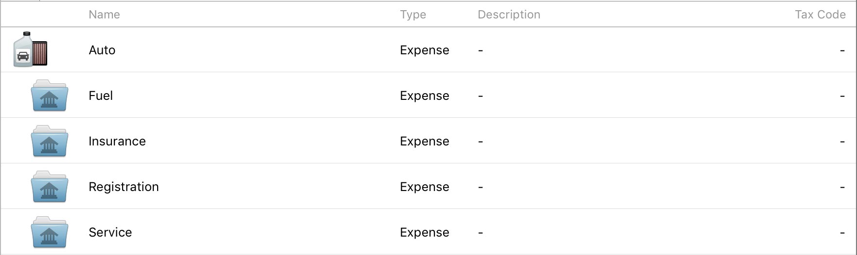Viewport: 857px width, 255px height.
Task: Click the Tax Code dash in Auto row
Action: [842, 51]
